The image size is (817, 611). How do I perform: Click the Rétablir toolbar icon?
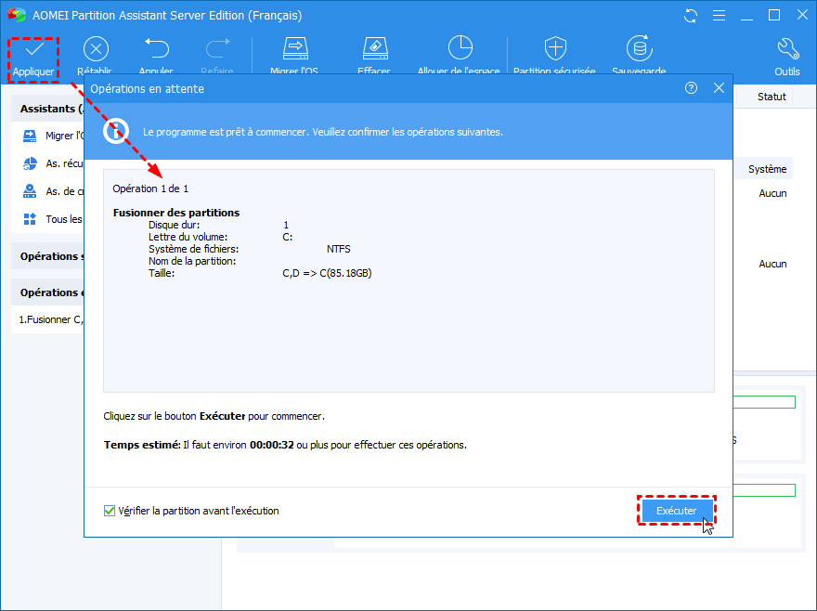96,49
